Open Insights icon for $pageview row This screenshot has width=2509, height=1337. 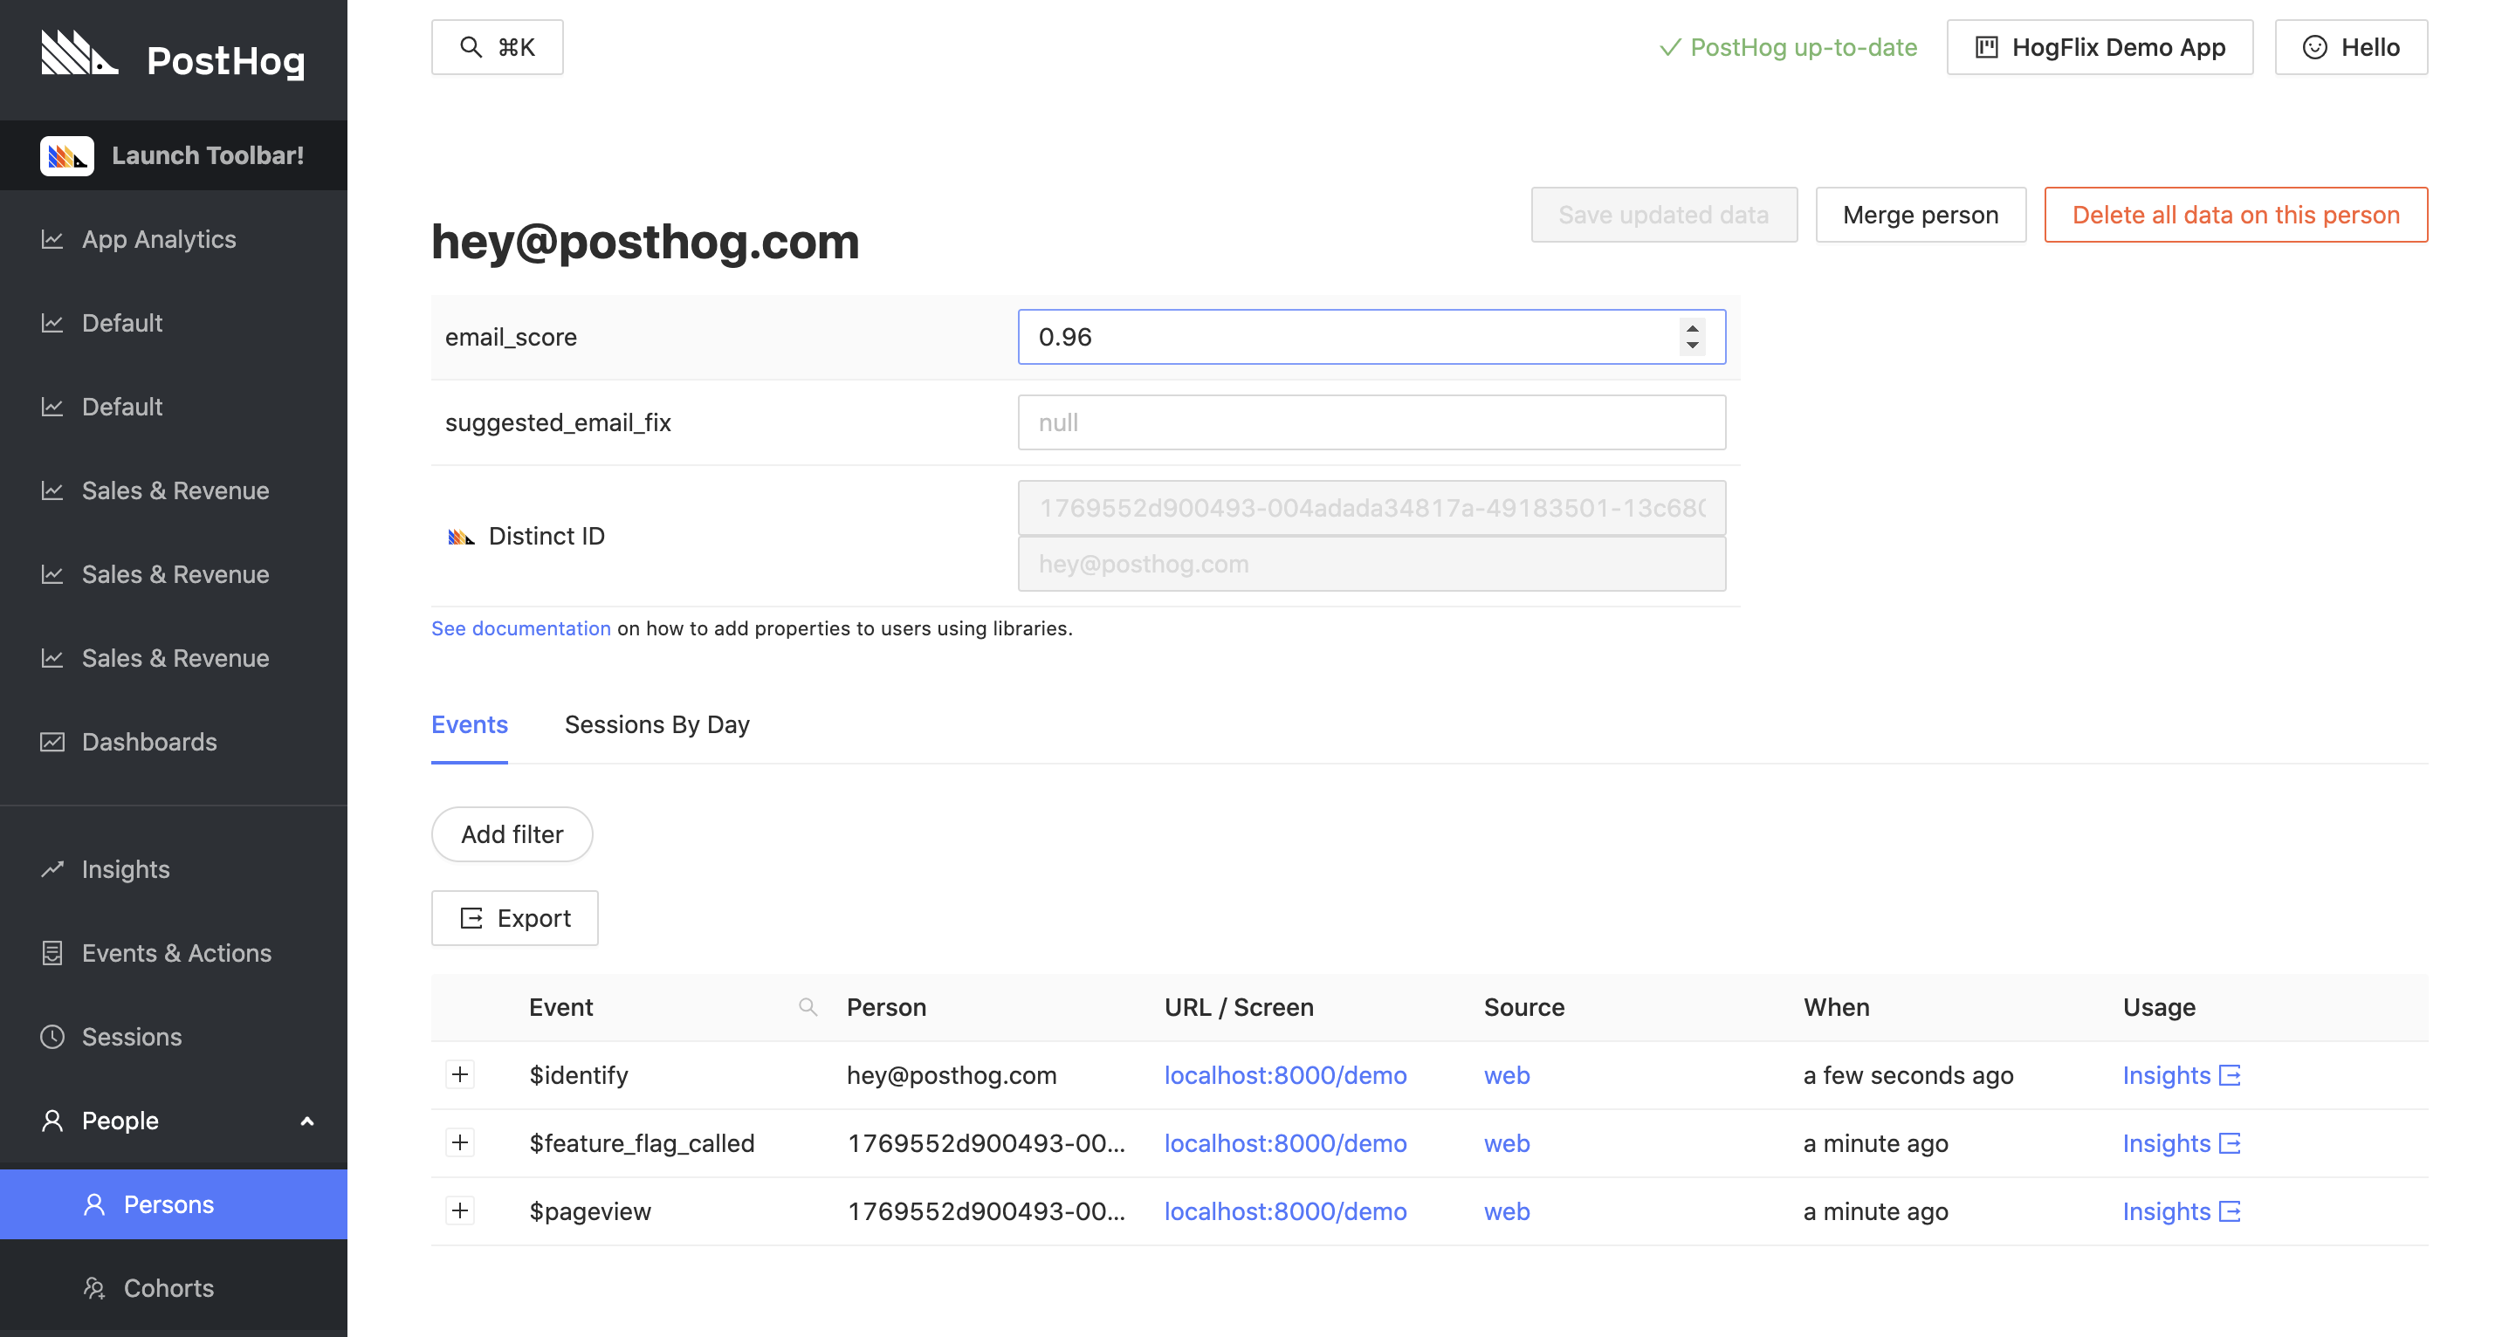click(2230, 1211)
